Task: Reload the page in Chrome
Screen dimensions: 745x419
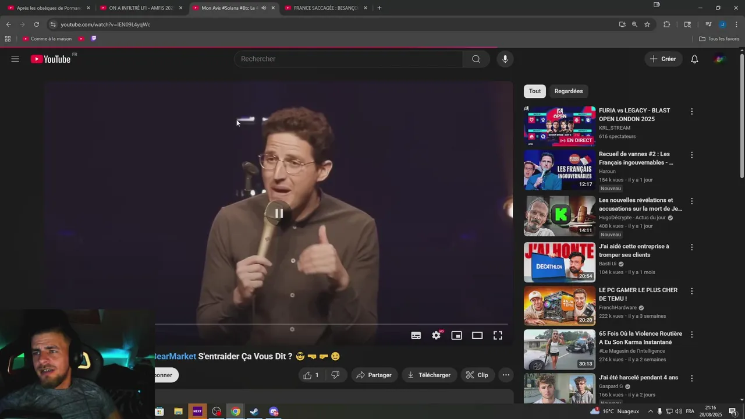Action: click(36, 24)
